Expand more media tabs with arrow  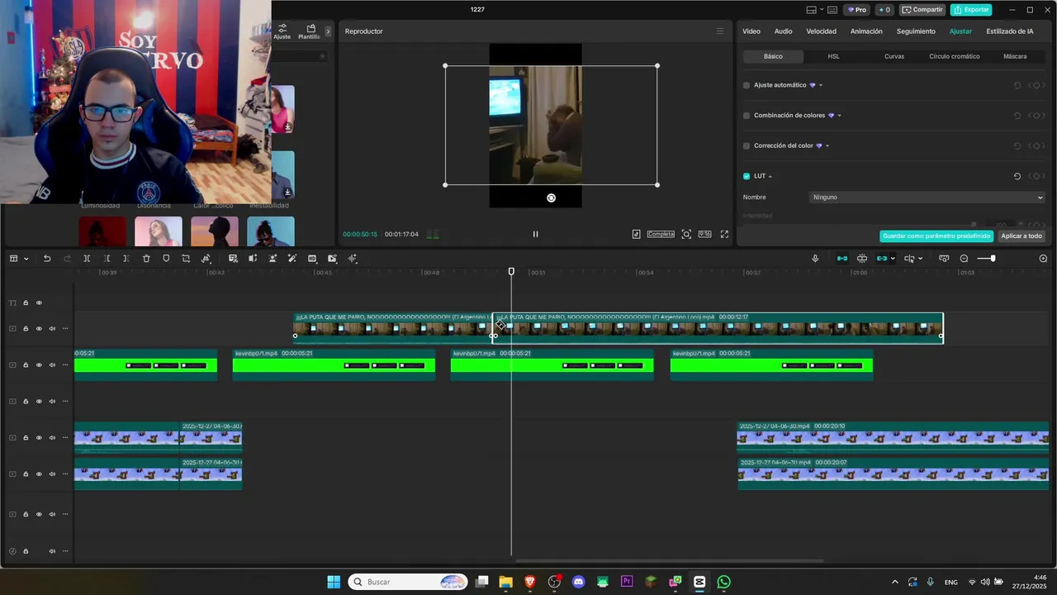click(x=328, y=31)
